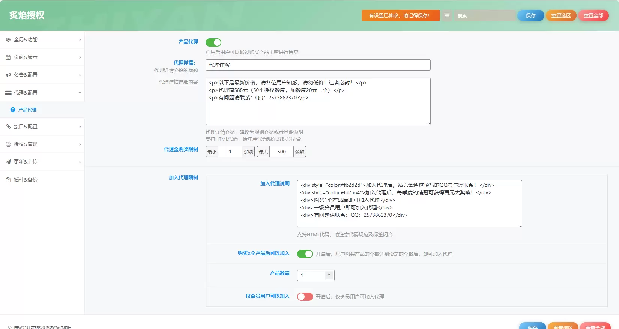Click the 授权&管理 icon
The height and width of the screenshot is (329, 619).
click(8, 144)
